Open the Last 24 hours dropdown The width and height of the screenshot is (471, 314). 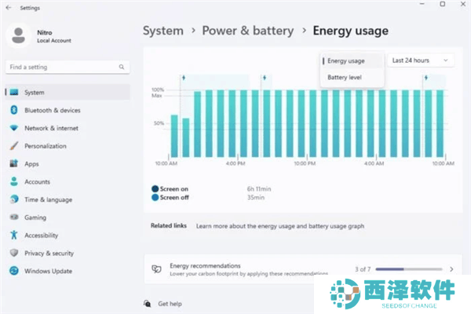click(422, 60)
